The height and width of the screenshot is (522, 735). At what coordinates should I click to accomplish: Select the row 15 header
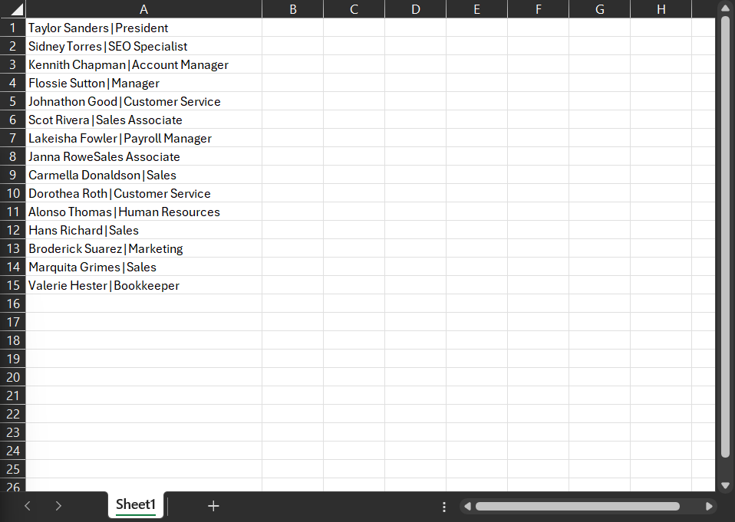(13, 285)
